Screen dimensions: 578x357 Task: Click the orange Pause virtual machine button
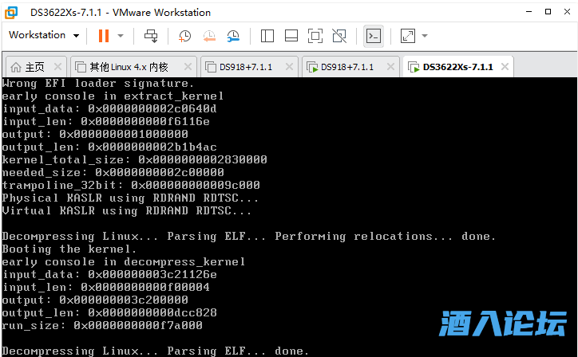103,35
